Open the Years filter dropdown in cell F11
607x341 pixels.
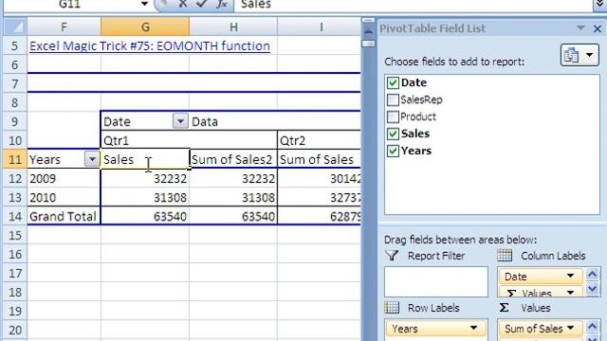click(92, 159)
